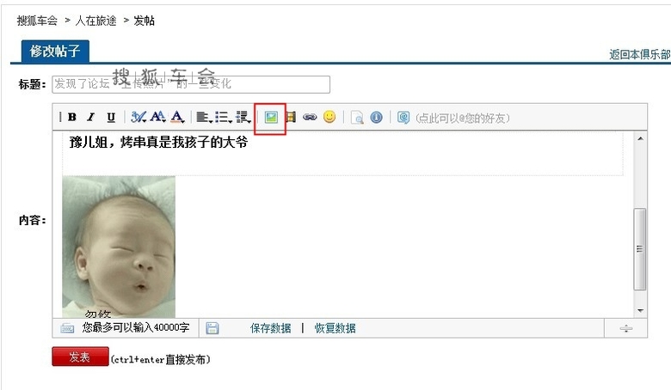Click the insert video film icon
Screen dimensions: 671x390
(291, 117)
